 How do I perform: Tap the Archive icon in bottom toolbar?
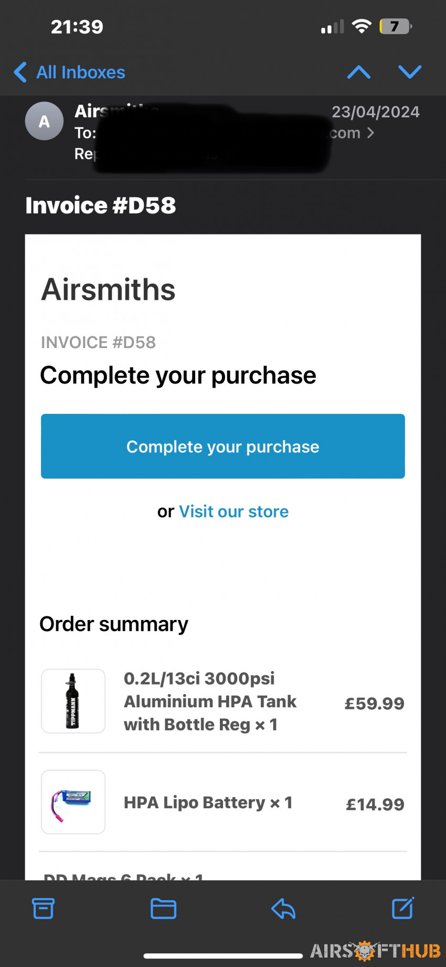pyautogui.click(x=43, y=908)
